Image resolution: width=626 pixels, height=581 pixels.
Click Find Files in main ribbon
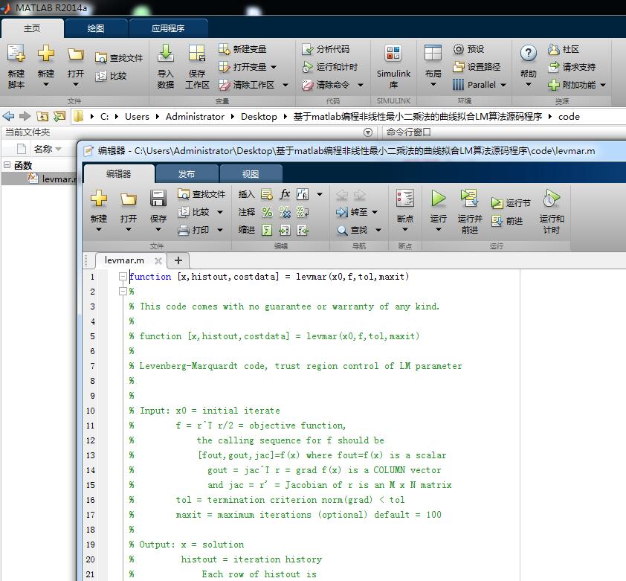tap(119, 58)
